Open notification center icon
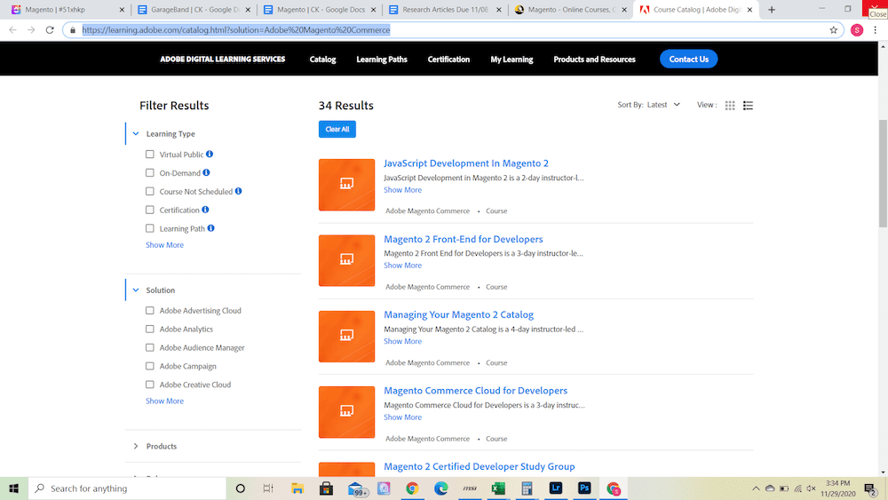Viewport: 888px width, 500px height. click(870, 488)
